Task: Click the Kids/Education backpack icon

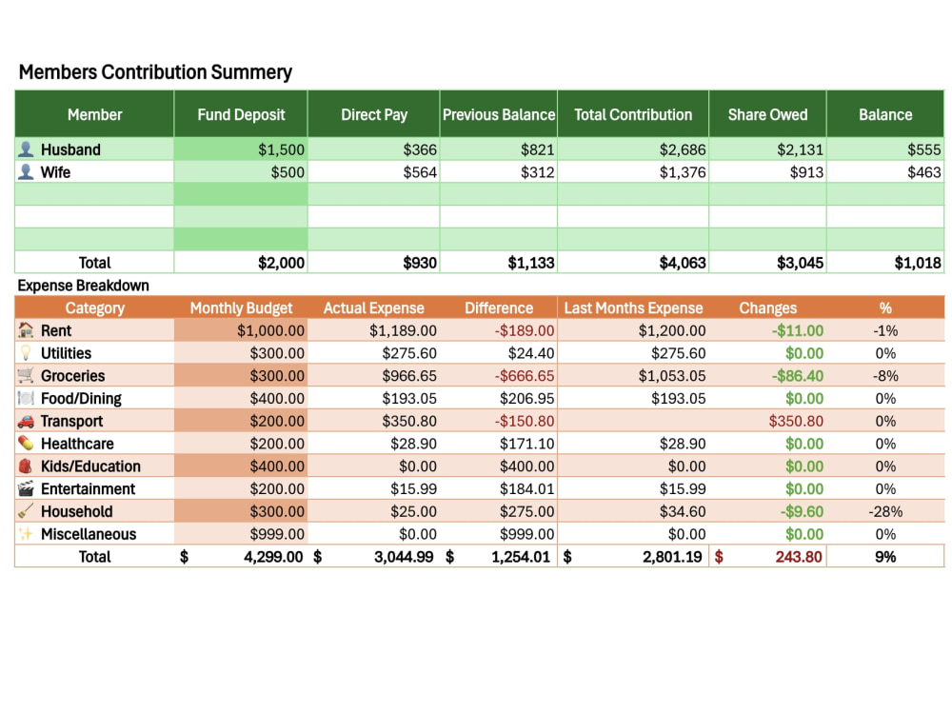Action: [26, 466]
